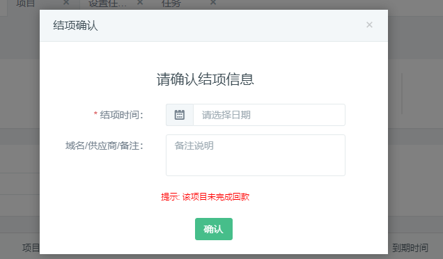Screen dimensions: 443x259
Task: Click the calendar icon beside 结项时间
Action: pyautogui.click(x=180, y=115)
